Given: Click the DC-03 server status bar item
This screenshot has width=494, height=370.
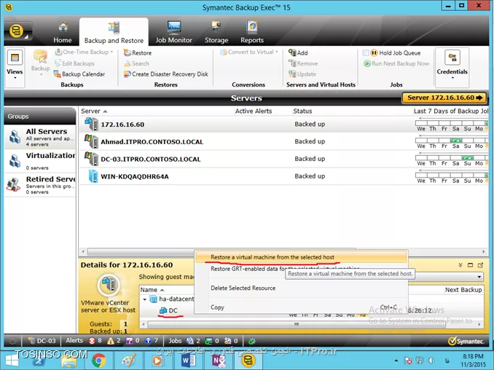Looking at the screenshot, I should point(42,341).
